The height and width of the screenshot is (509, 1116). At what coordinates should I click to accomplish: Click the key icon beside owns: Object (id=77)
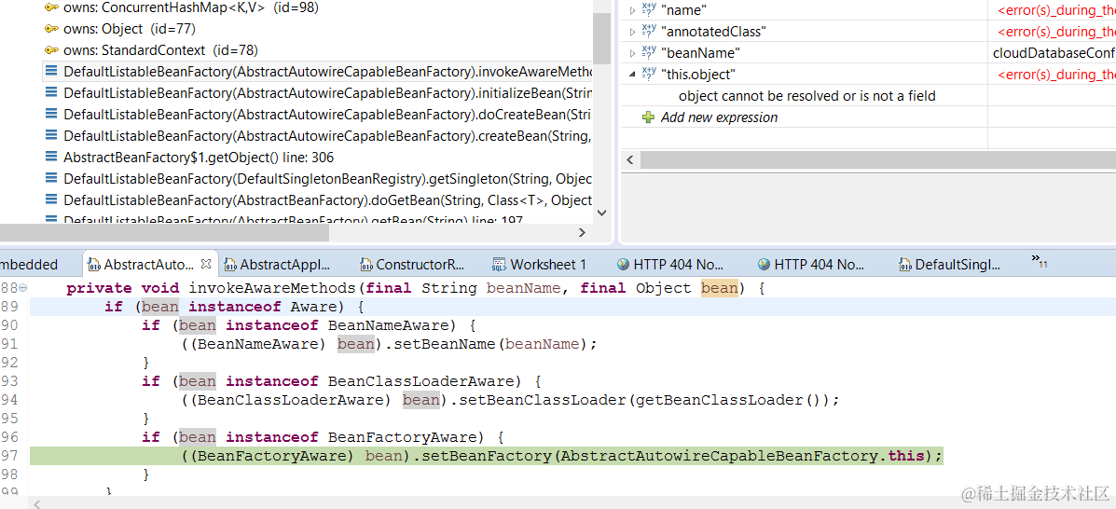pyautogui.click(x=50, y=29)
